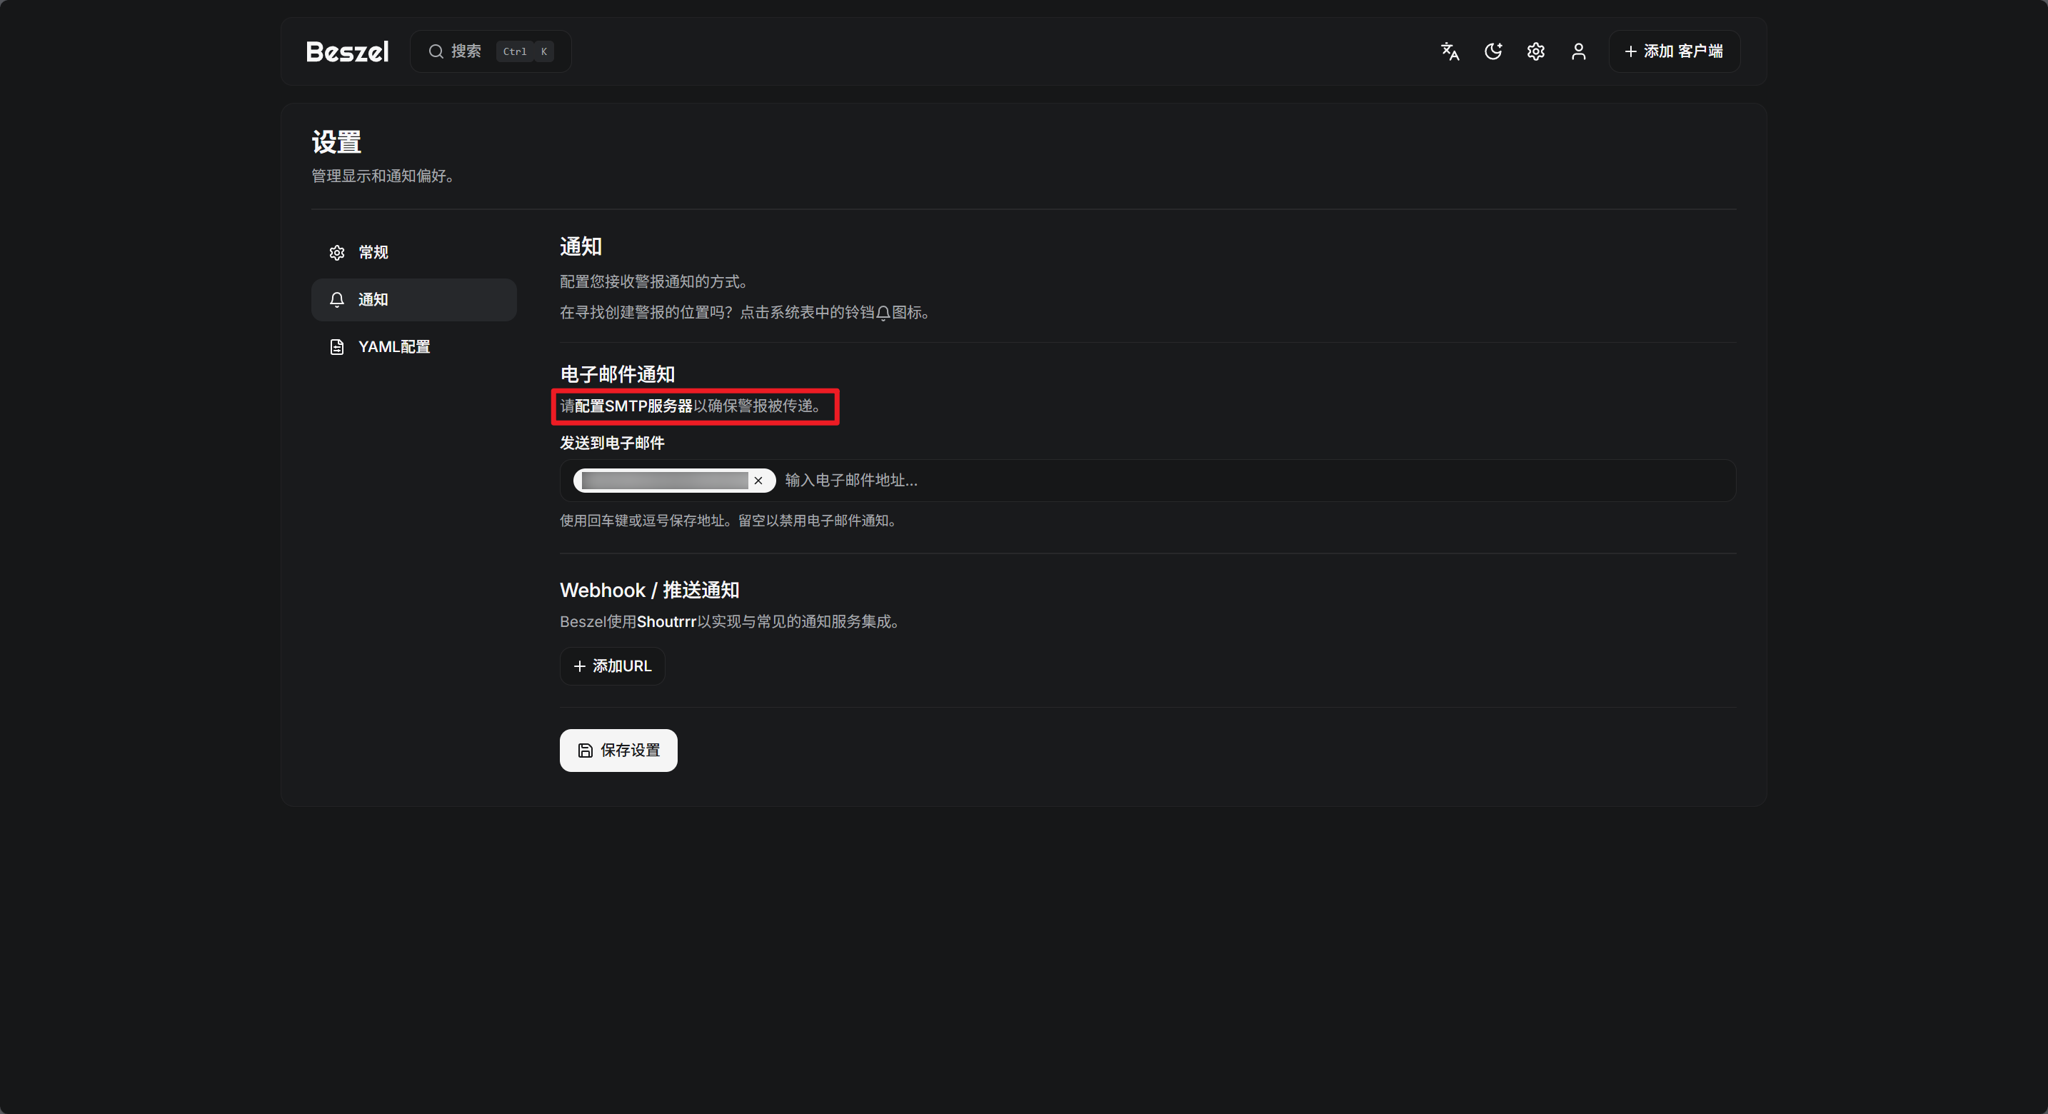Image resolution: width=2048 pixels, height=1114 pixels.
Task: Click the Webhook / 推送通知 heading
Action: 650,590
